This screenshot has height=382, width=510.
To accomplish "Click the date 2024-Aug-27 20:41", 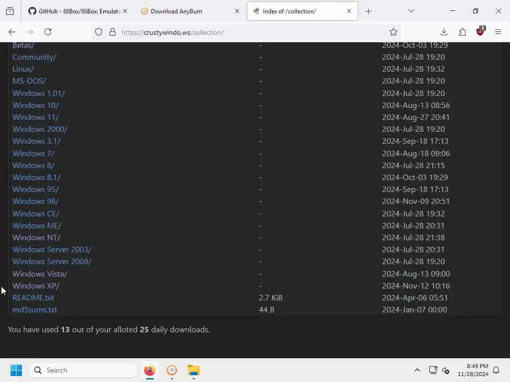I will tap(416, 117).
